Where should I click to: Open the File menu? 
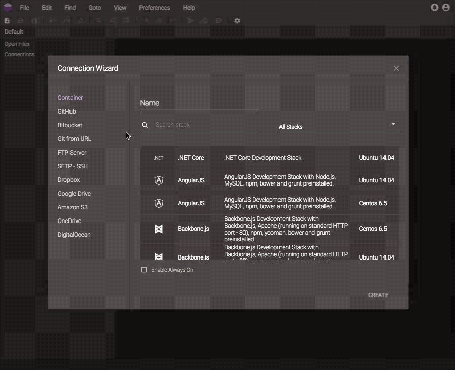pyautogui.click(x=24, y=8)
